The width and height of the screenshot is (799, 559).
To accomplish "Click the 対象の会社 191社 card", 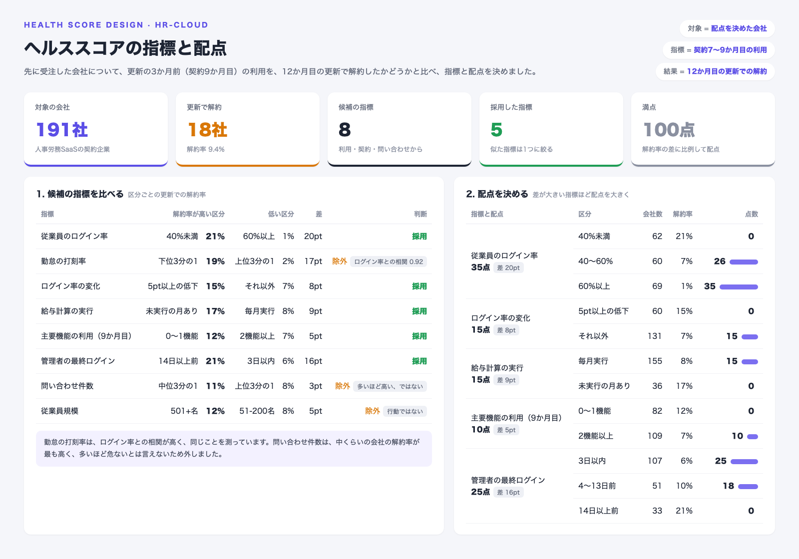I will pyautogui.click(x=96, y=129).
